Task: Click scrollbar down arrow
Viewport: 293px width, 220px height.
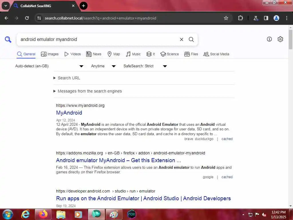Action: (x=290, y=206)
